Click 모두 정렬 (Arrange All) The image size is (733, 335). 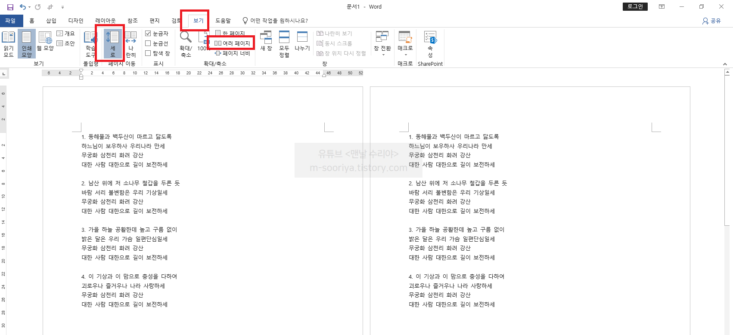284,44
